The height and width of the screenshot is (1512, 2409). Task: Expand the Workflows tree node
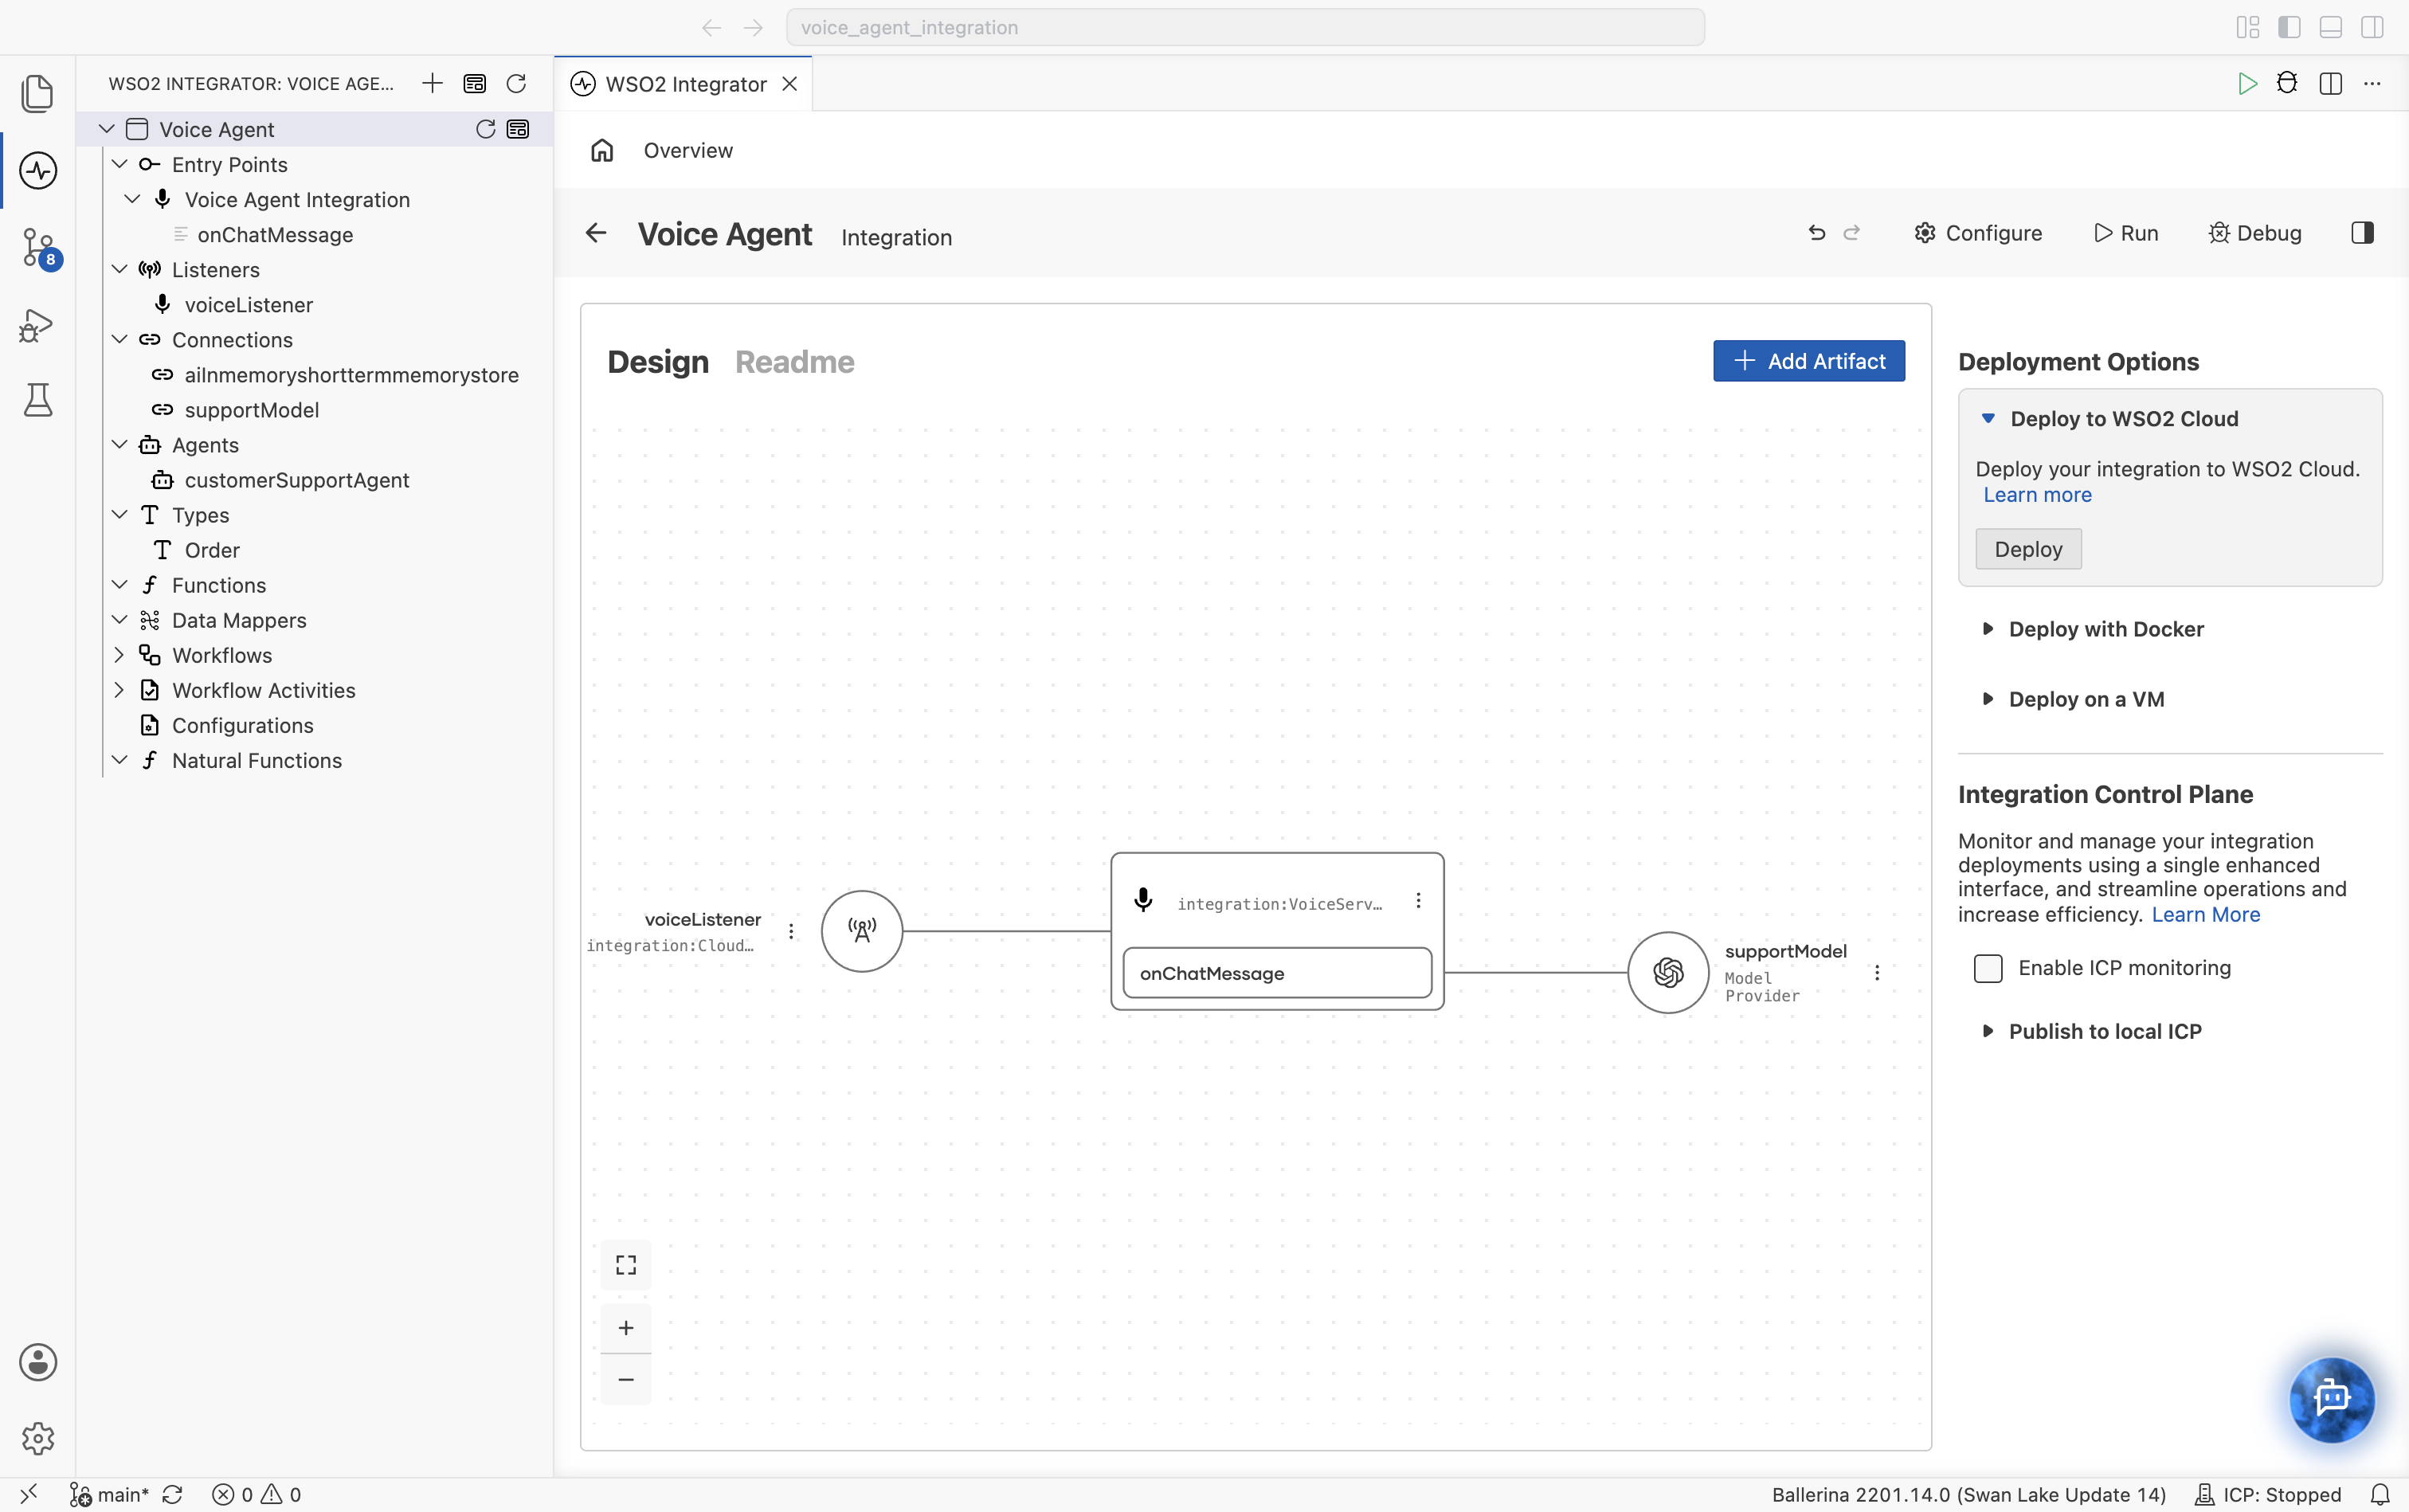point(119,655)
